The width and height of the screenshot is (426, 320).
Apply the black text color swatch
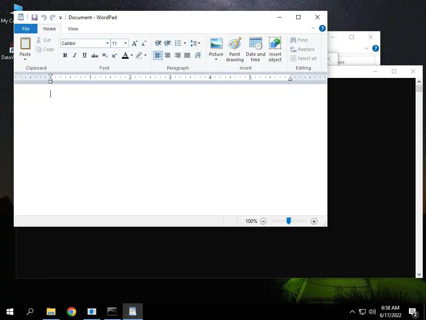[125, 55]
